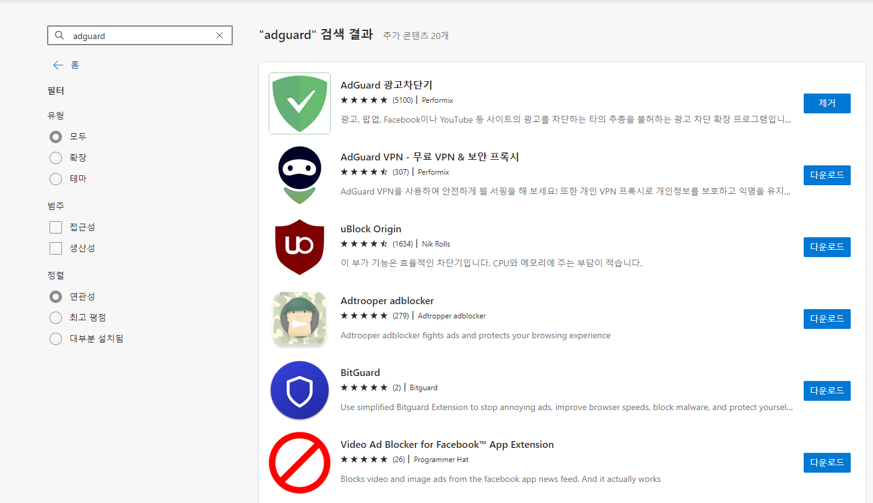Download the BitGuard extension
The image size is (873, 503).
tap(827, 391)
